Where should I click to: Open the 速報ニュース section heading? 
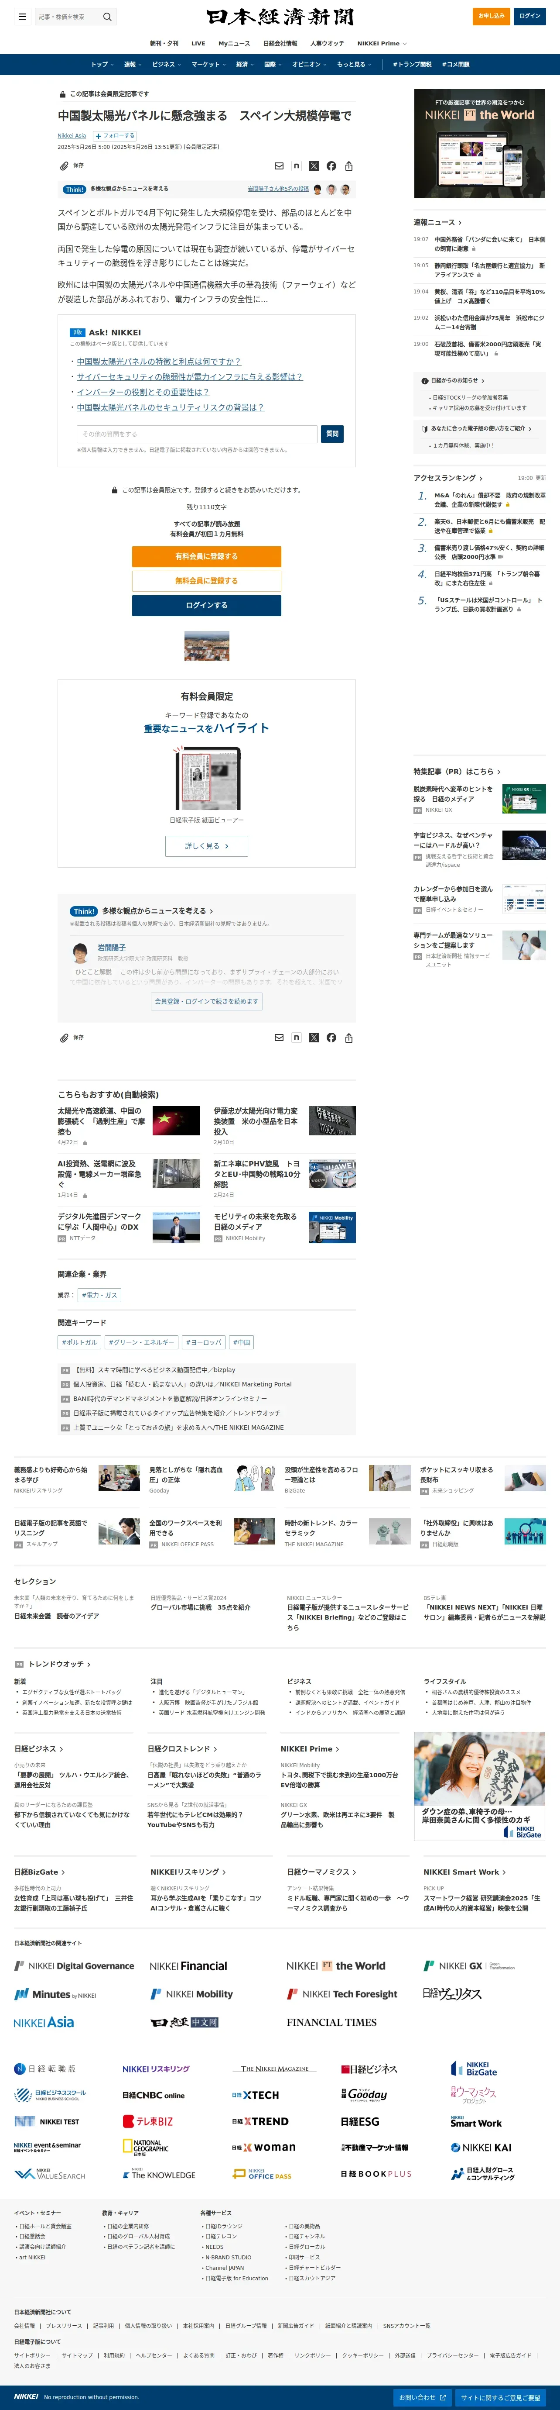pyautogui.click(x=437, y=222)
